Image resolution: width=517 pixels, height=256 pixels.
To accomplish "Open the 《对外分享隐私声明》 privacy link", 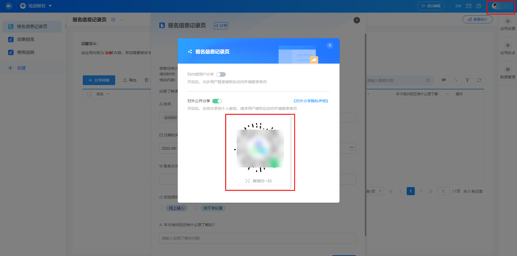I will [x=310, y=101].
